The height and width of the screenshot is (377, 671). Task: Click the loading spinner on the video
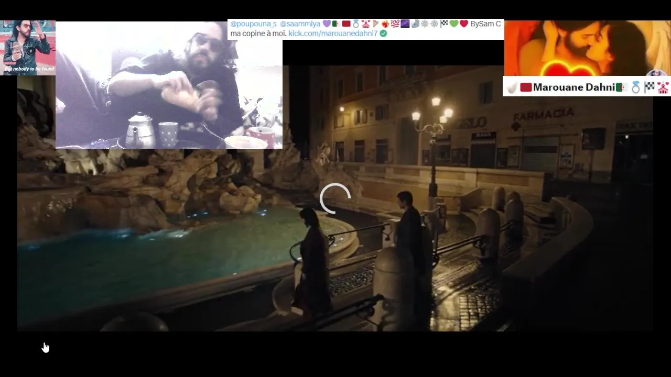[335, 198]
